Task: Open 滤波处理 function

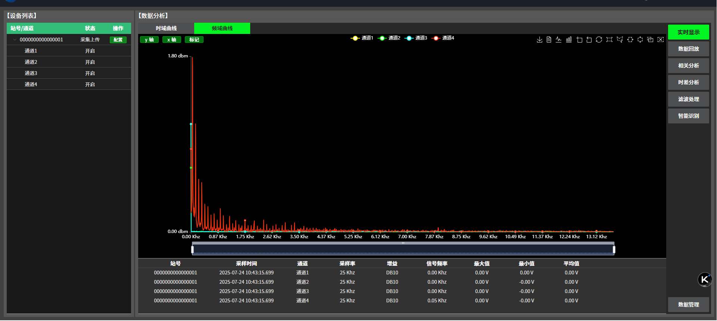Action: (x=689, y=99)
